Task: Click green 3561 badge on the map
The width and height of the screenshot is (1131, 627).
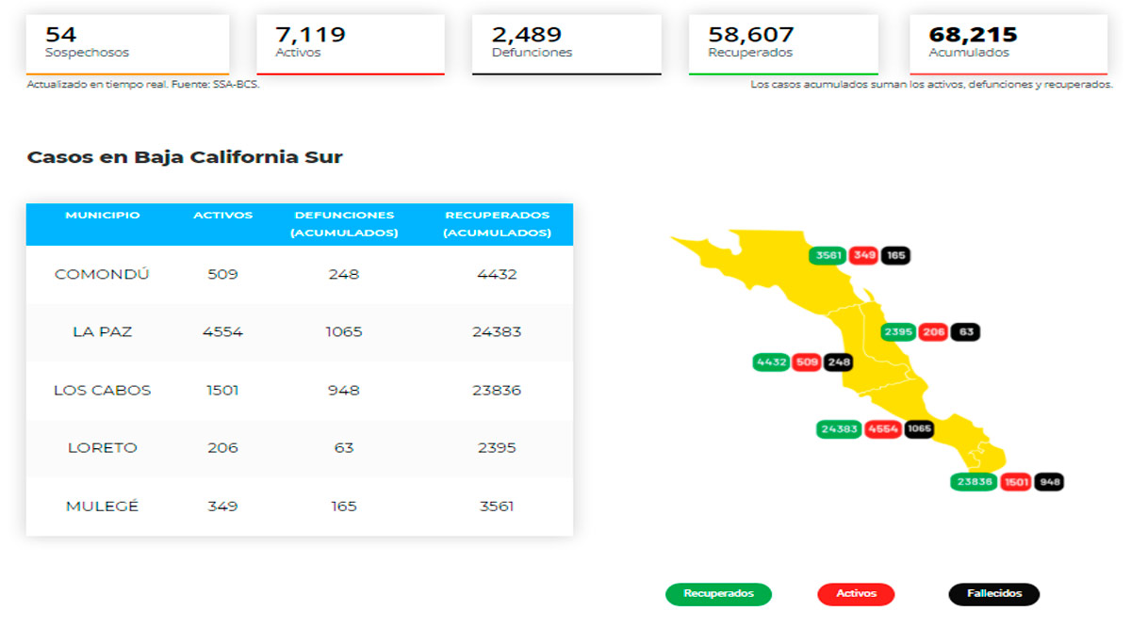Action: coord(828,255)
